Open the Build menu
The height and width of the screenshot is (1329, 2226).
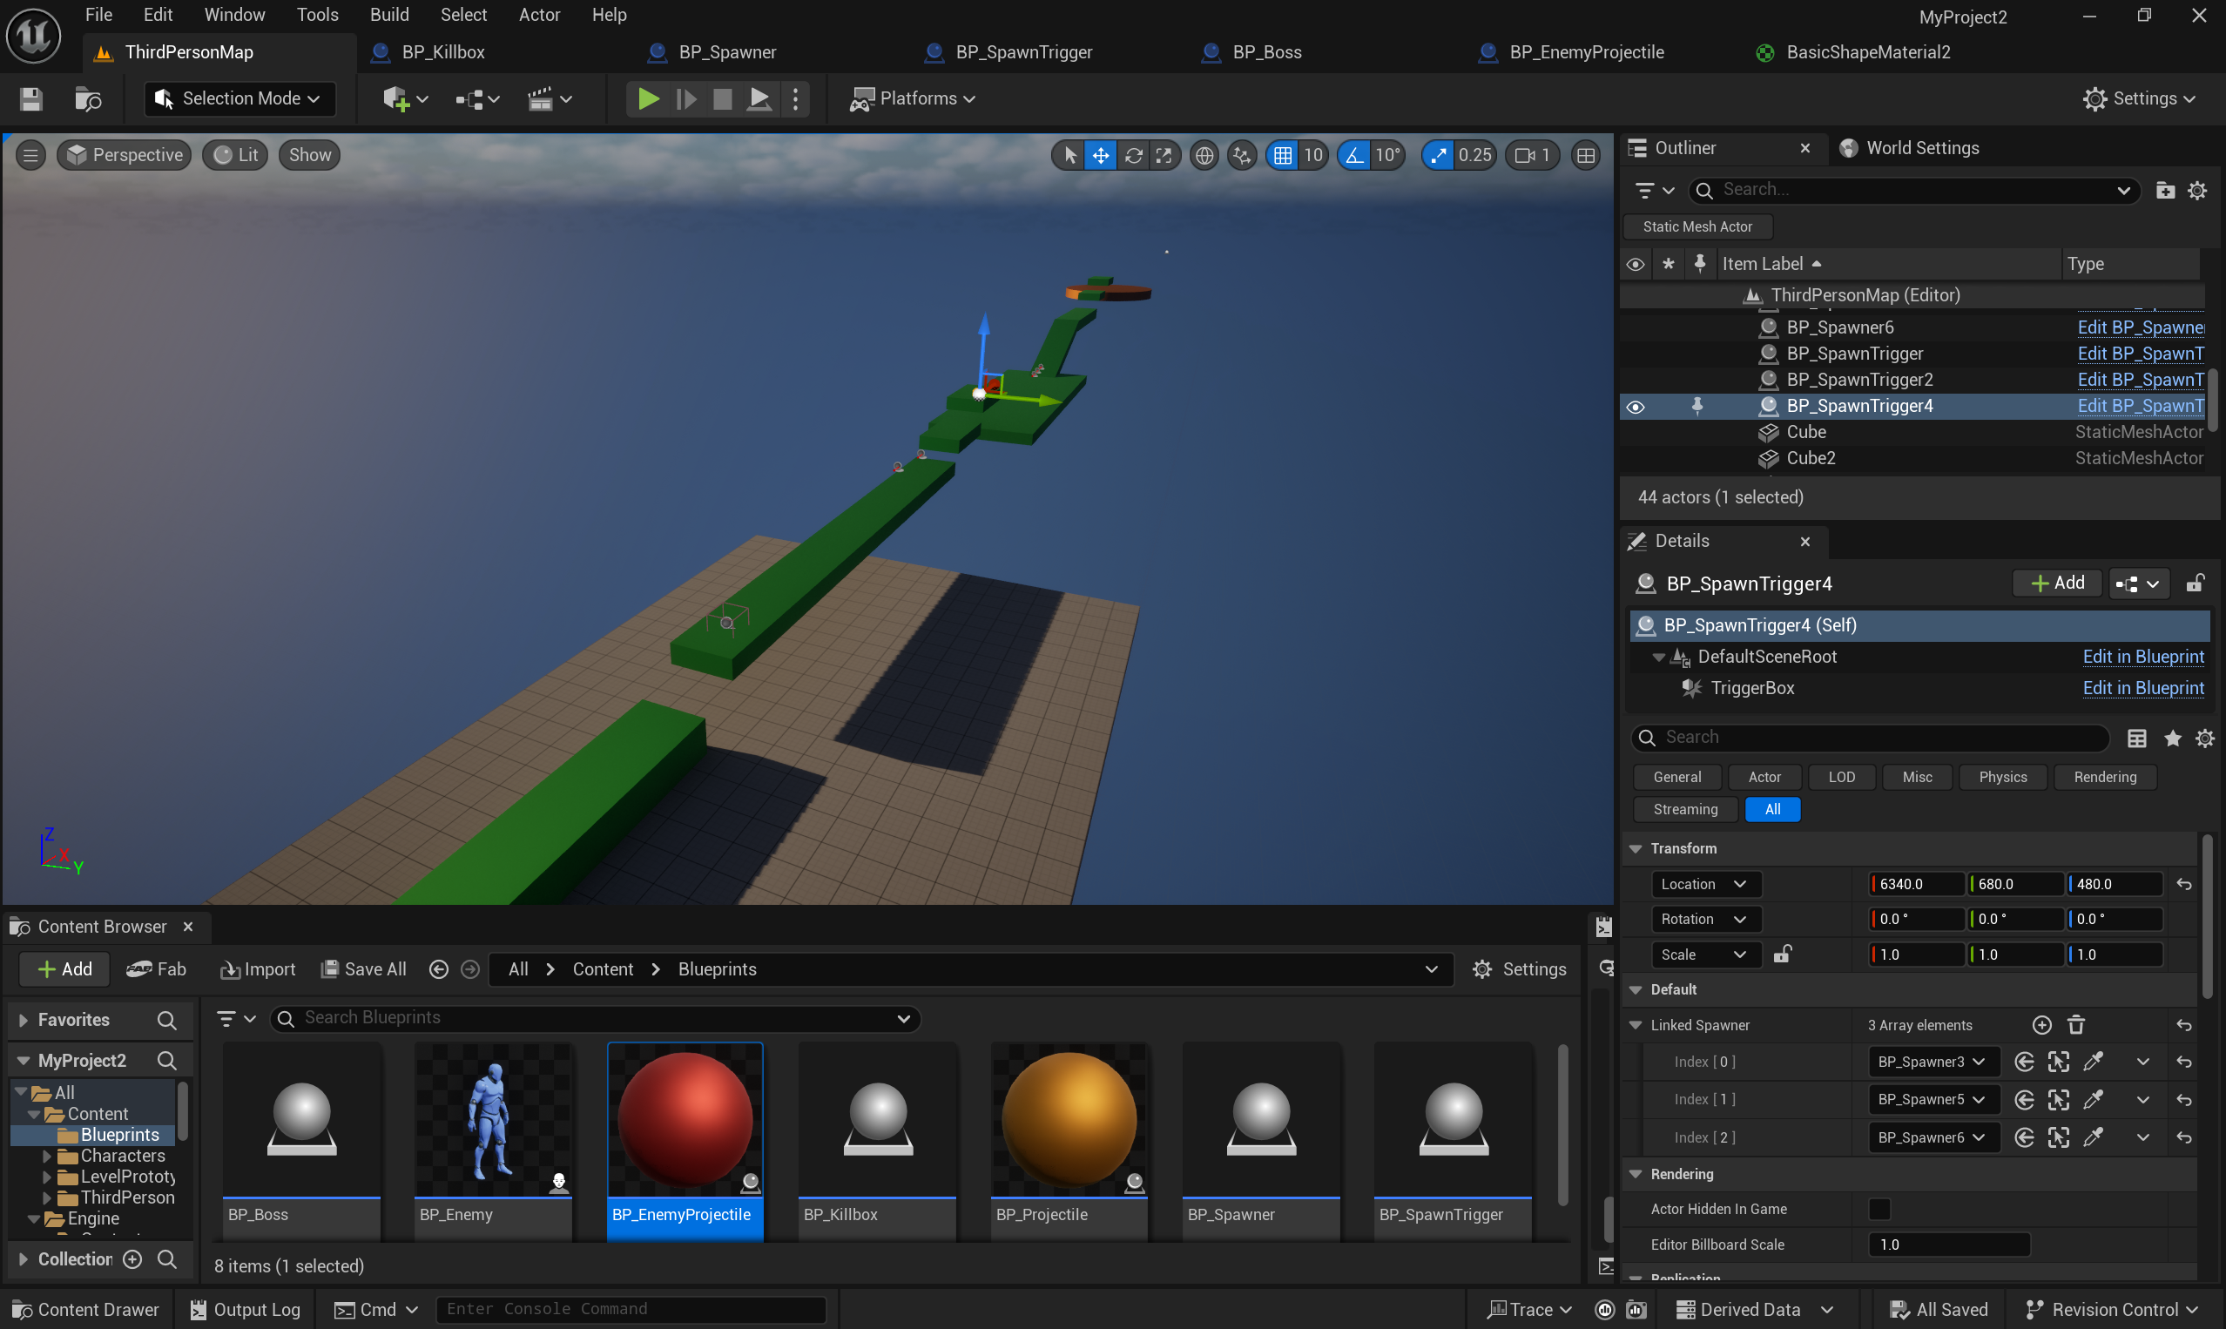(x=388, y=14)
